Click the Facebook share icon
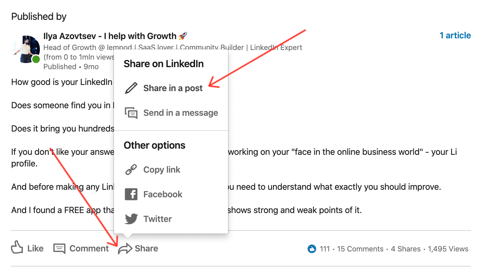Image resolution: width=492 pixels, height=273 pixels. click(131, 194)
